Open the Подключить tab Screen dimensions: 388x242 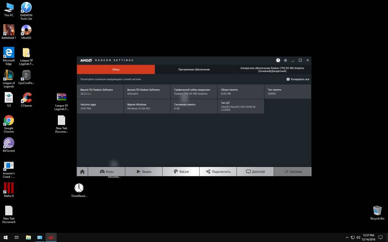218,172
